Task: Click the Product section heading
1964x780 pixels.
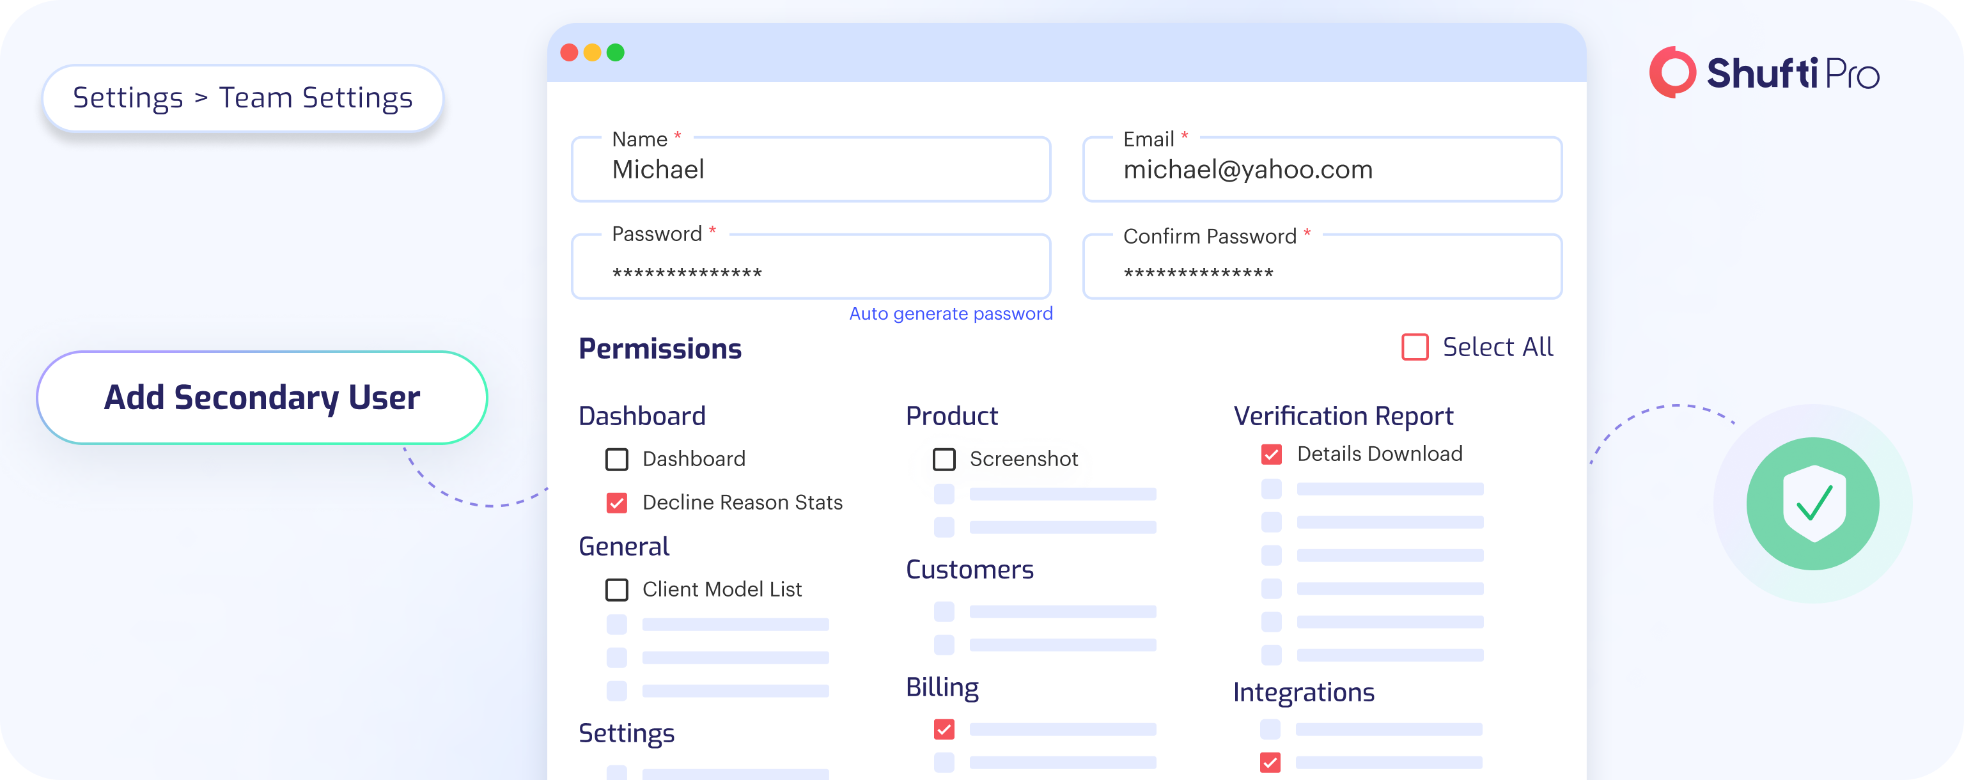Action: click(951, 416)
